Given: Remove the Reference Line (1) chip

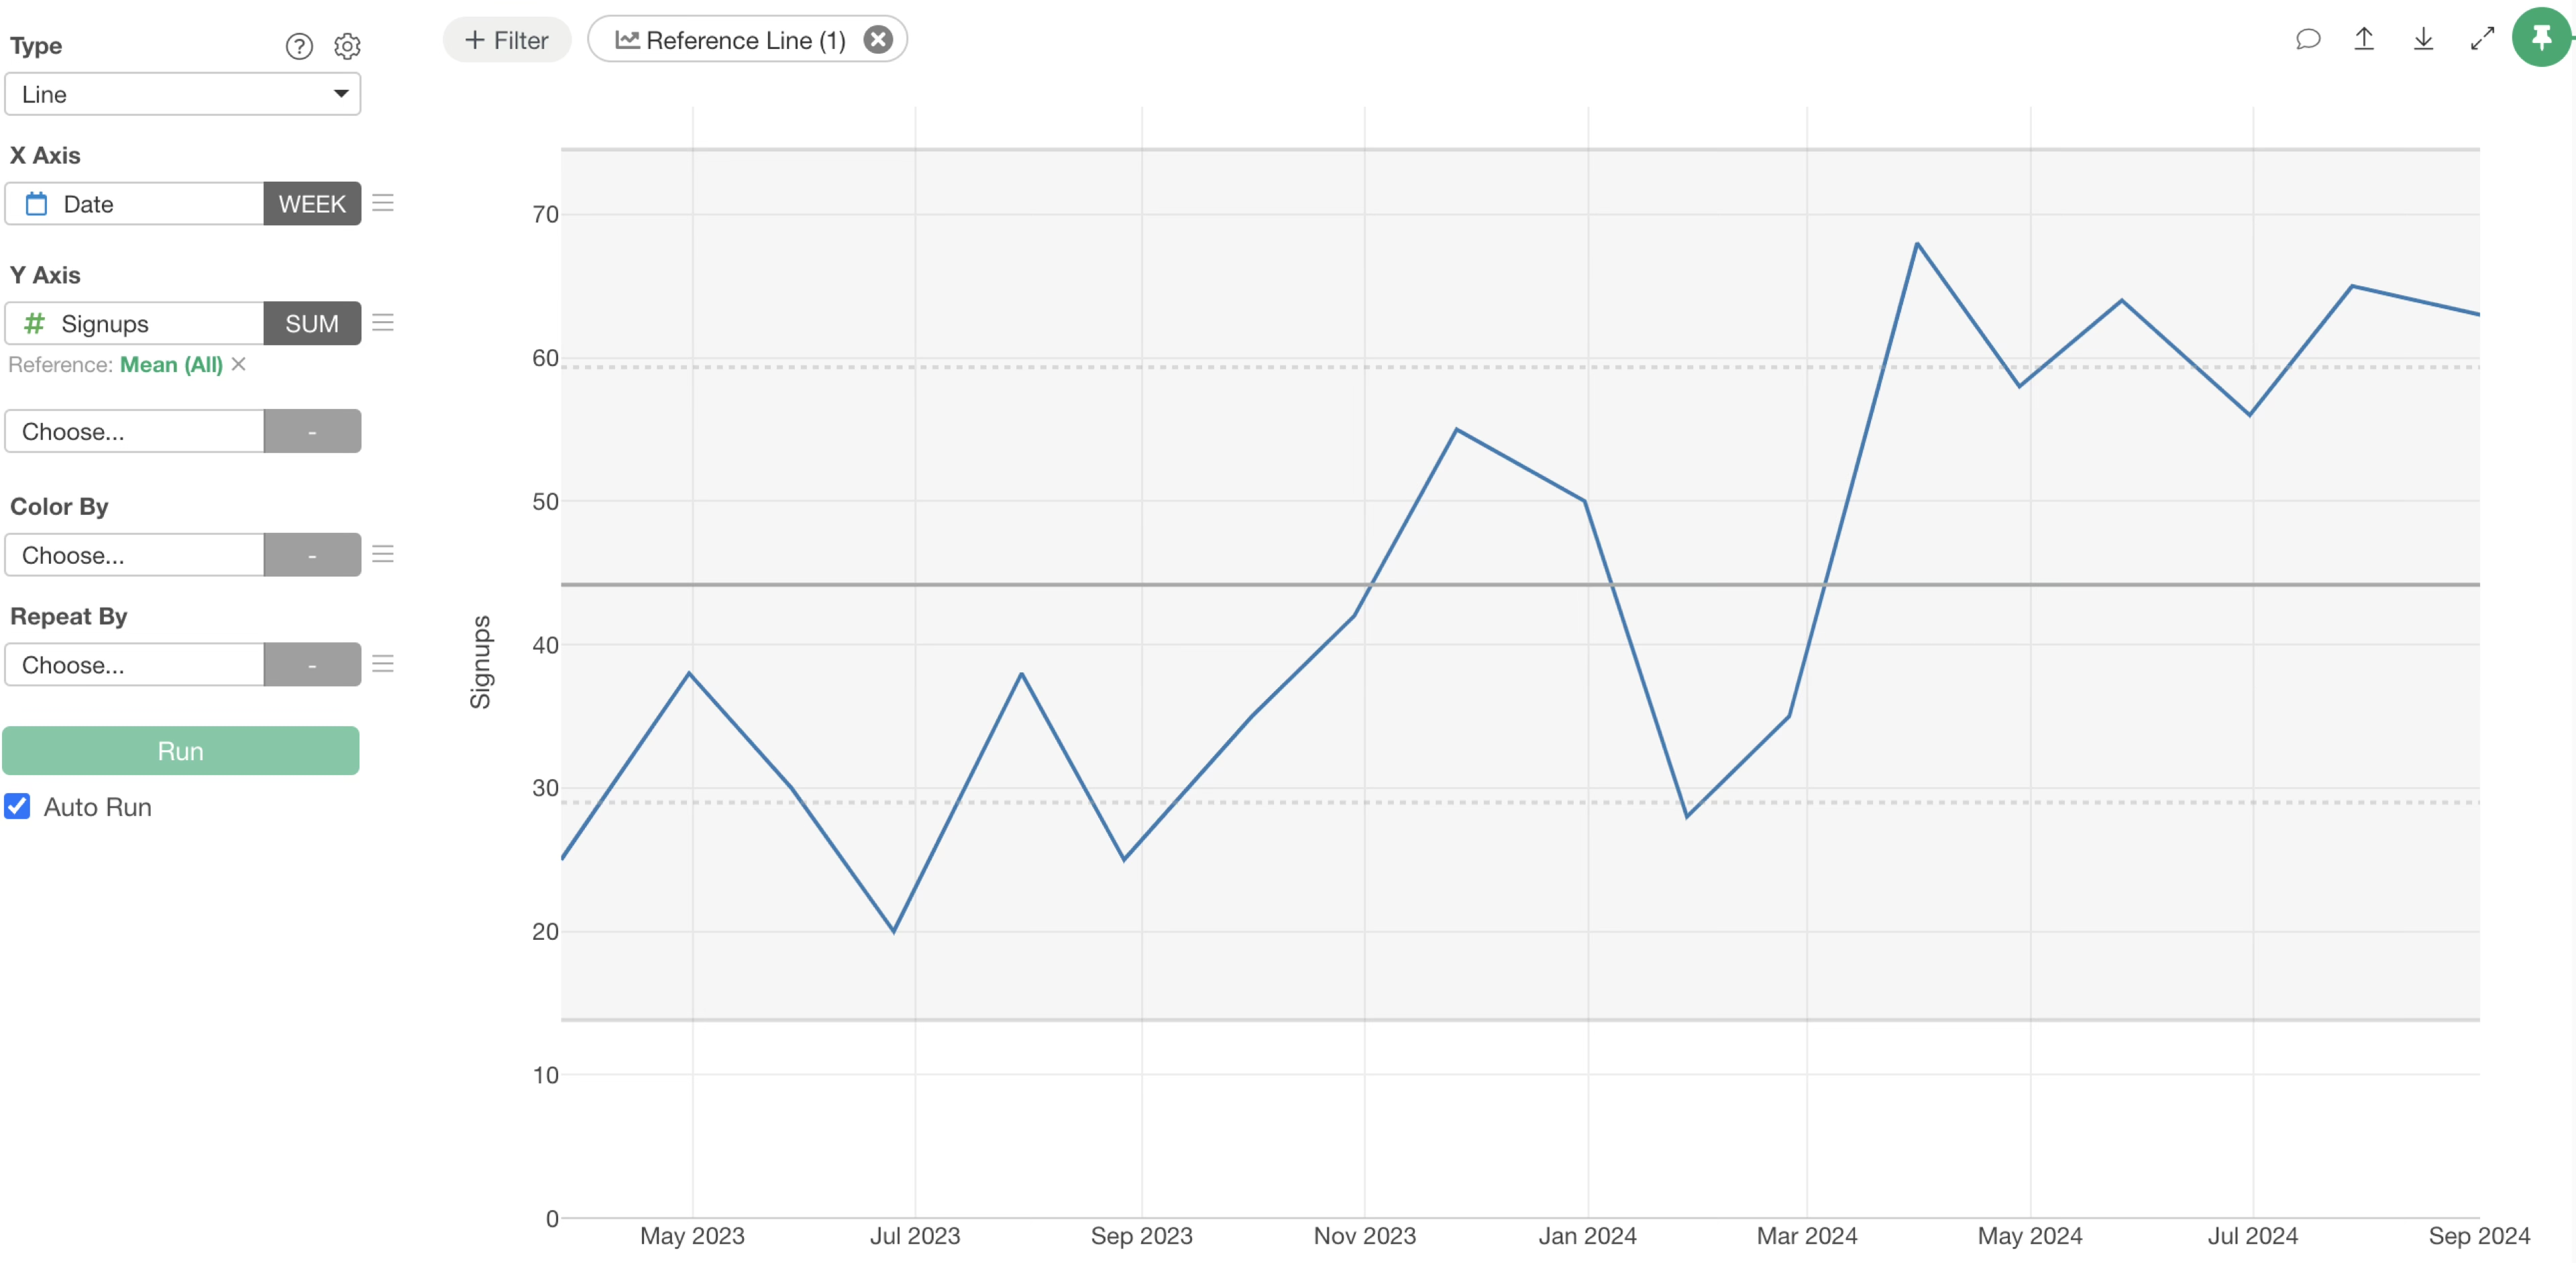Looking at the screenshot, I should (x=878, y=40).
